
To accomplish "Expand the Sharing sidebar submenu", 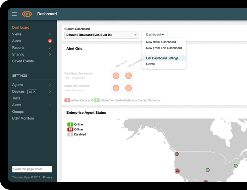I will point(50,54).
